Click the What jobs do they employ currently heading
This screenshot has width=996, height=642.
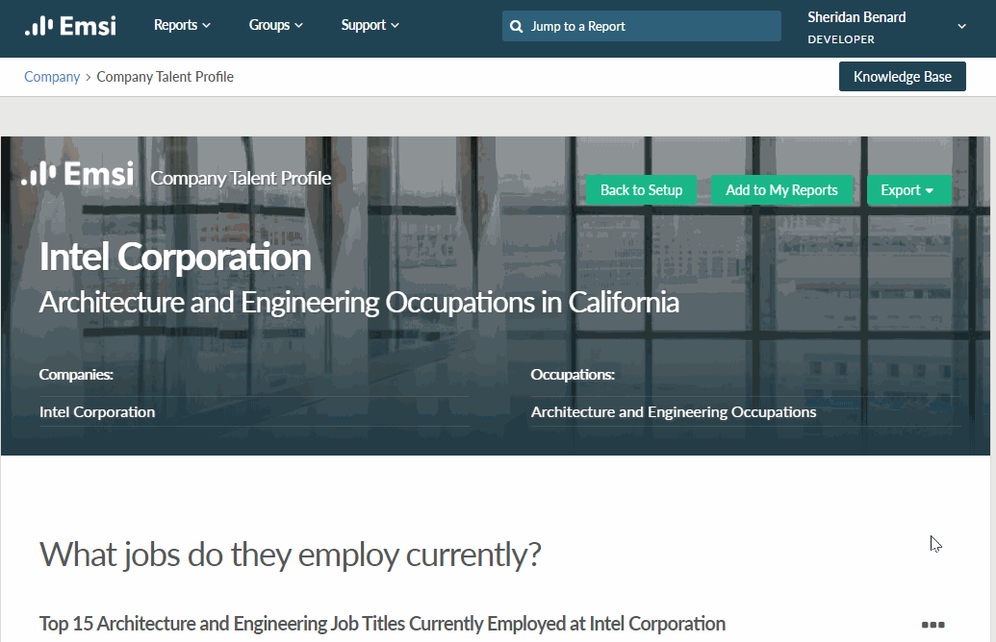click(x=291, y=555)
